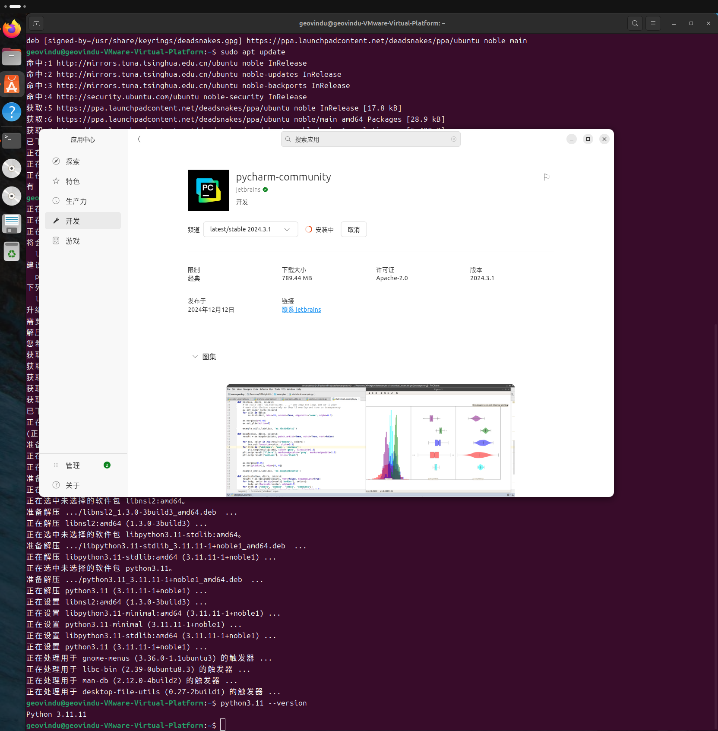Screen dimensions: 718x731
Task: Open the 探索 section in the sidebar
Action: pos(83,161)
